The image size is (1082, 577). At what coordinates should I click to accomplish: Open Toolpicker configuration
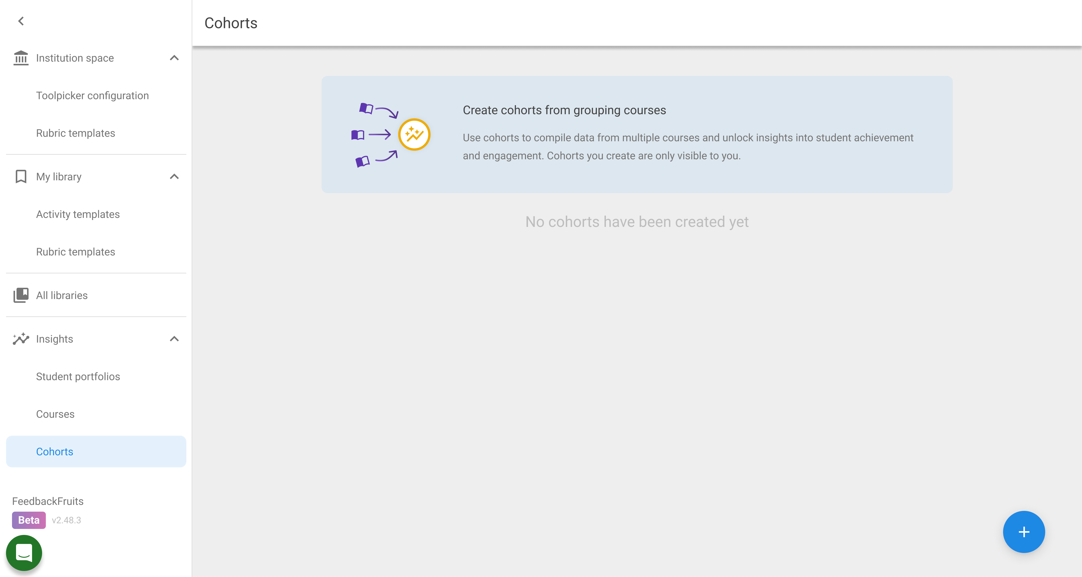coord(96,96)
